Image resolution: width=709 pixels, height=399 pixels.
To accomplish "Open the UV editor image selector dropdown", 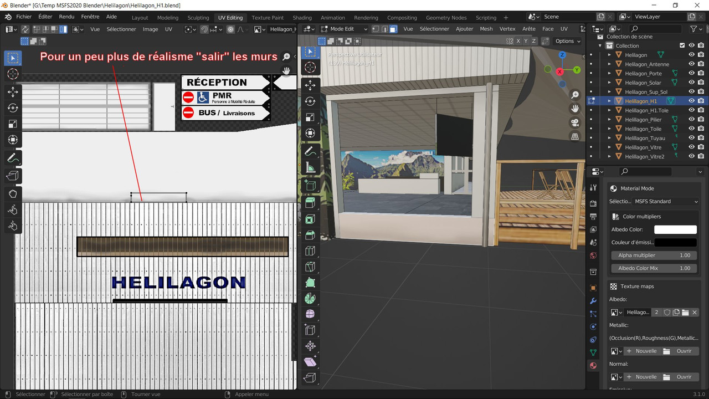I will [x=259, y=29].
